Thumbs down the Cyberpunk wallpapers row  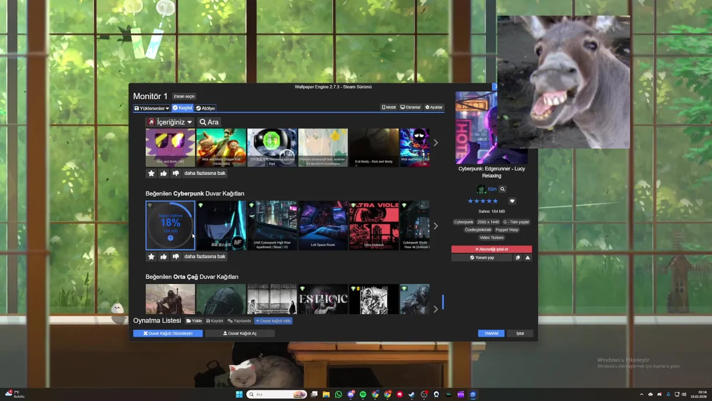pos(176,257)
